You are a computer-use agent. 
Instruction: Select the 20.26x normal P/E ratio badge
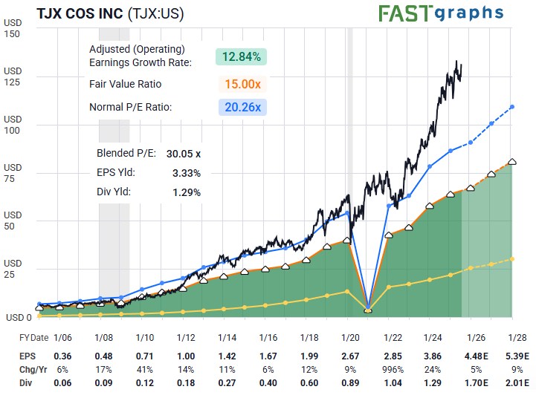(x=242, y=107)
